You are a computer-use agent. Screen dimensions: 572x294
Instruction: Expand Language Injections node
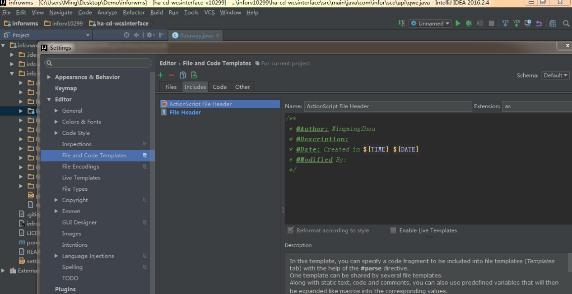tap(56, 256)
